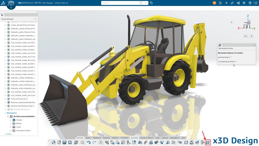Screen dimensions: 259x146
Task: Click the Redo arrow in toolbar
Action: pyautogui.click(x=94, y=142)
